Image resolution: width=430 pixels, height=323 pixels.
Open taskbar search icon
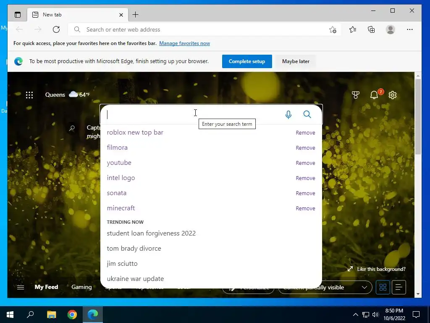30,314
